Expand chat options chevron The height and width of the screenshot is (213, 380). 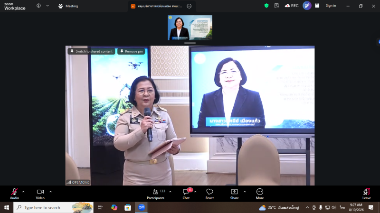[x=195, y=192]
